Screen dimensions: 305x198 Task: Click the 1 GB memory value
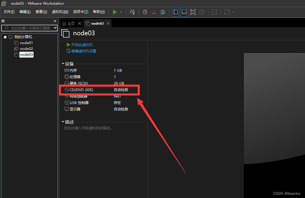pos(118,70)
